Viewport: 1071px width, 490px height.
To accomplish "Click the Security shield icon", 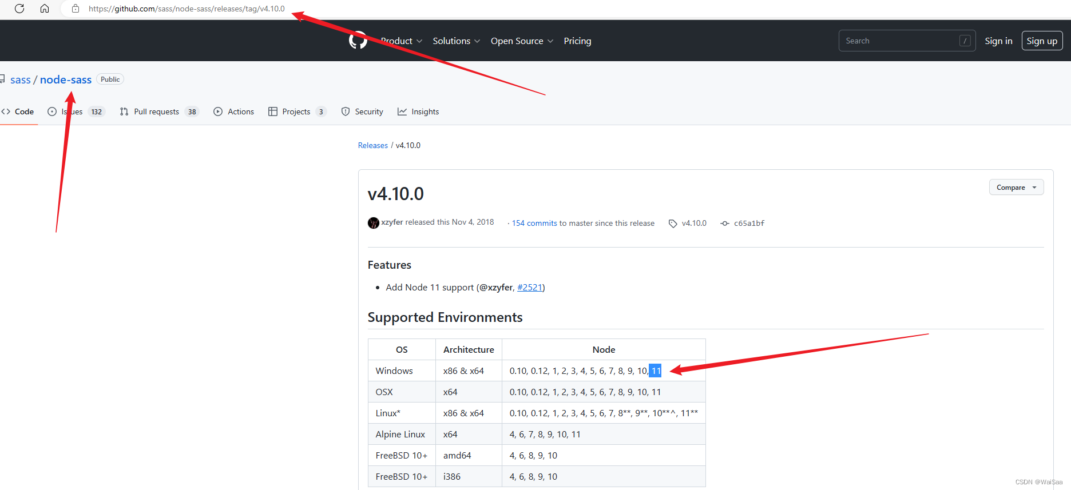I will point(346,111).
